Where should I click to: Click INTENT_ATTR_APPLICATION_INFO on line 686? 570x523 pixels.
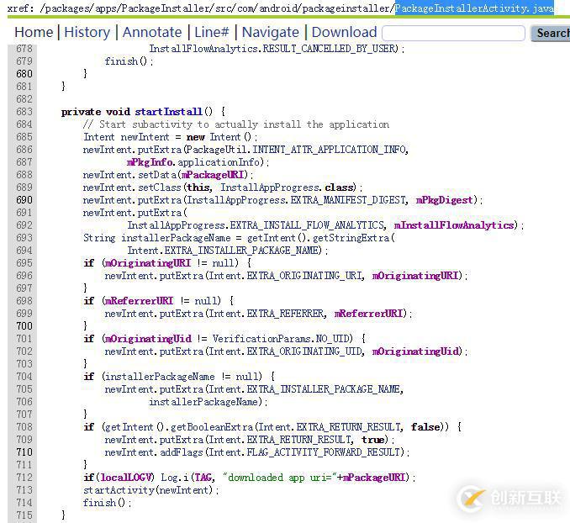pyautogui.click(x=329, y=150)
